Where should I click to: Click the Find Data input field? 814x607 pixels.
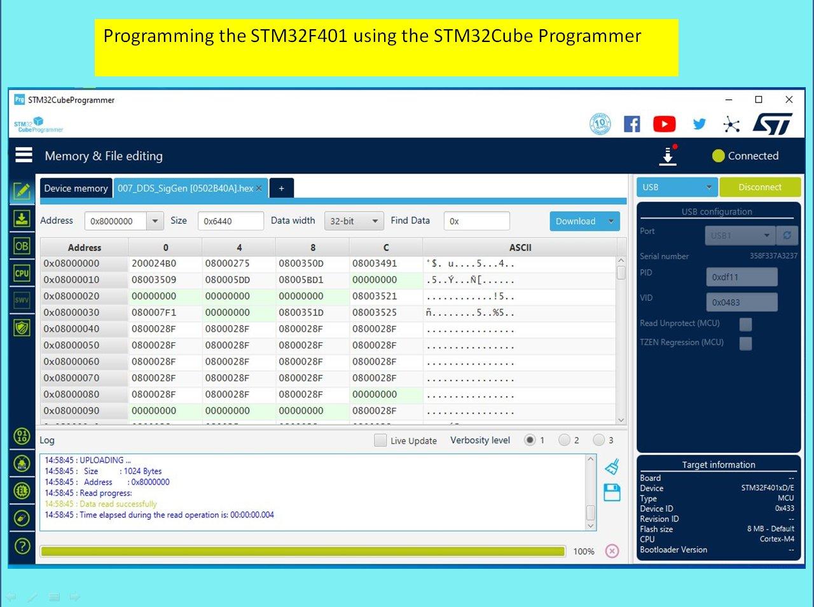[477, 221]
